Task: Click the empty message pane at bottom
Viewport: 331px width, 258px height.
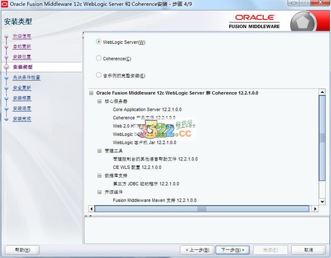Action: 207,230
